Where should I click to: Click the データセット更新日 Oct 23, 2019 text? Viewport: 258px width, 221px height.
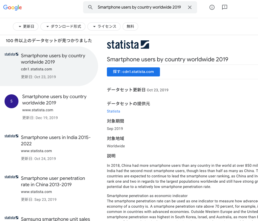[137, 90]
